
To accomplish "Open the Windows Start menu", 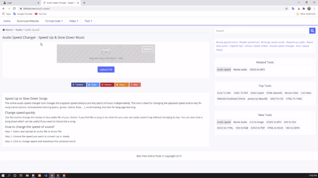I will pyautogui.click(x=3, y=175).
